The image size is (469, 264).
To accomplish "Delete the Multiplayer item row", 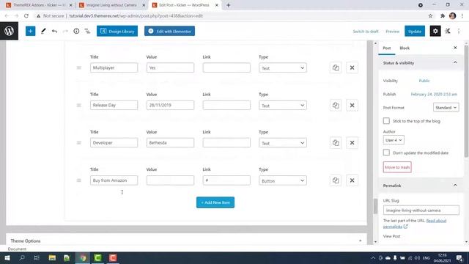I will 352,67.
